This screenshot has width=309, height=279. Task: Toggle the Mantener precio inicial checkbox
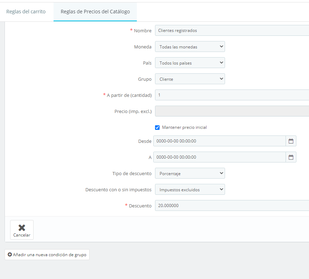(157, 127)
